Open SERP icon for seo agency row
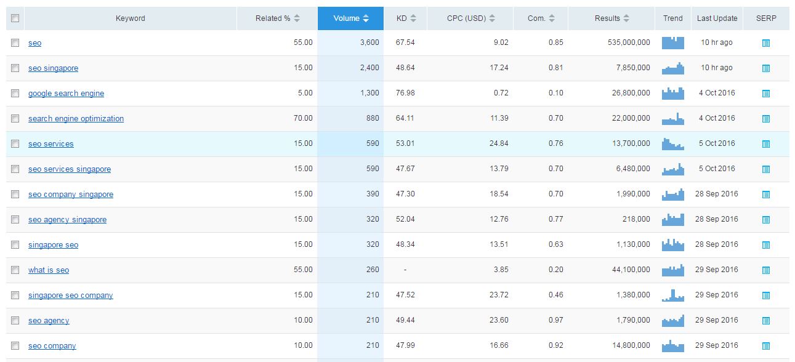 point(766,321)
